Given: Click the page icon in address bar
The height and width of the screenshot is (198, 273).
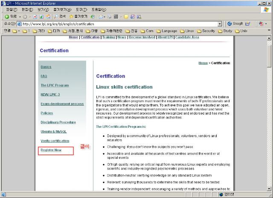Looking at the screenshot, I should tap(20, 24).
